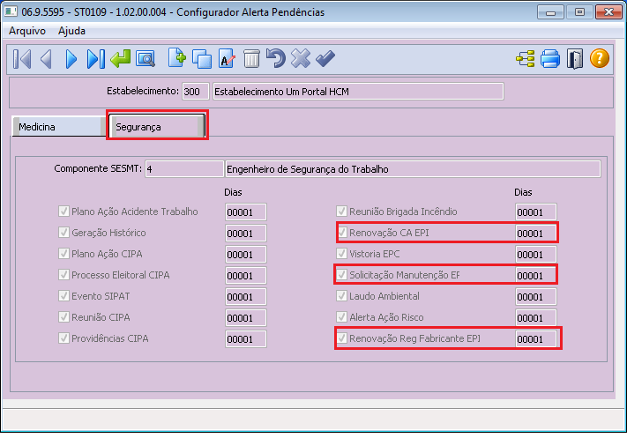The image size is (627, 438).
Task: Click the Estabelecimento Um Portal HCM field
Action: coord(358,92)
